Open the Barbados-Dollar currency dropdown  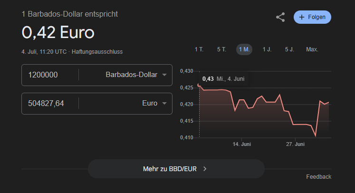tap(164, 75)
